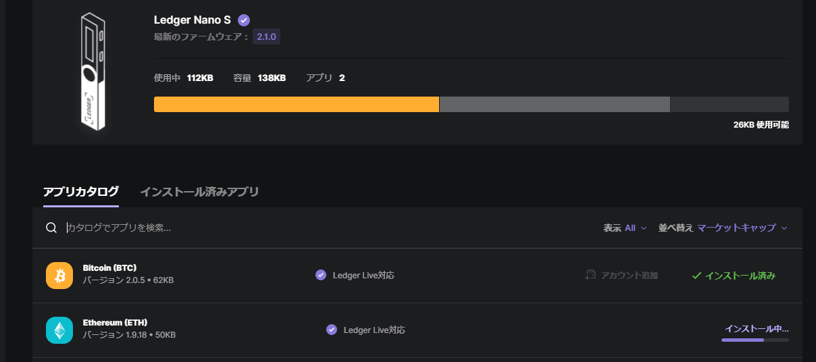This screenshot has width=816, height=362.
Task: Click the 容量 138KB capacity value
Action: point(259,78)
